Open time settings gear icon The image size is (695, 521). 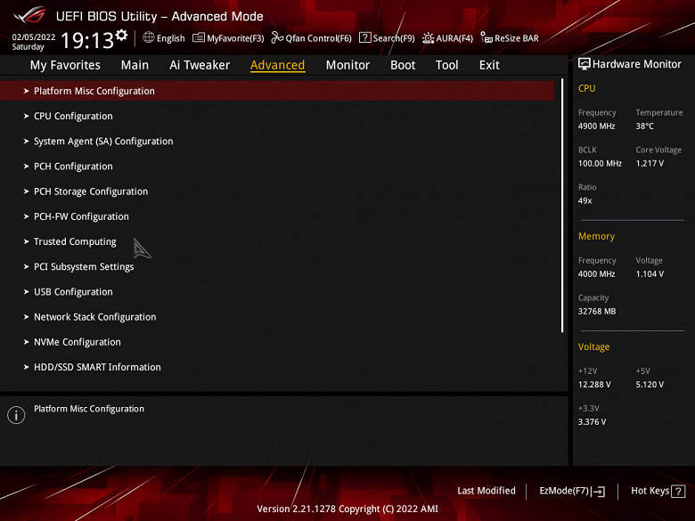[121, 35]
